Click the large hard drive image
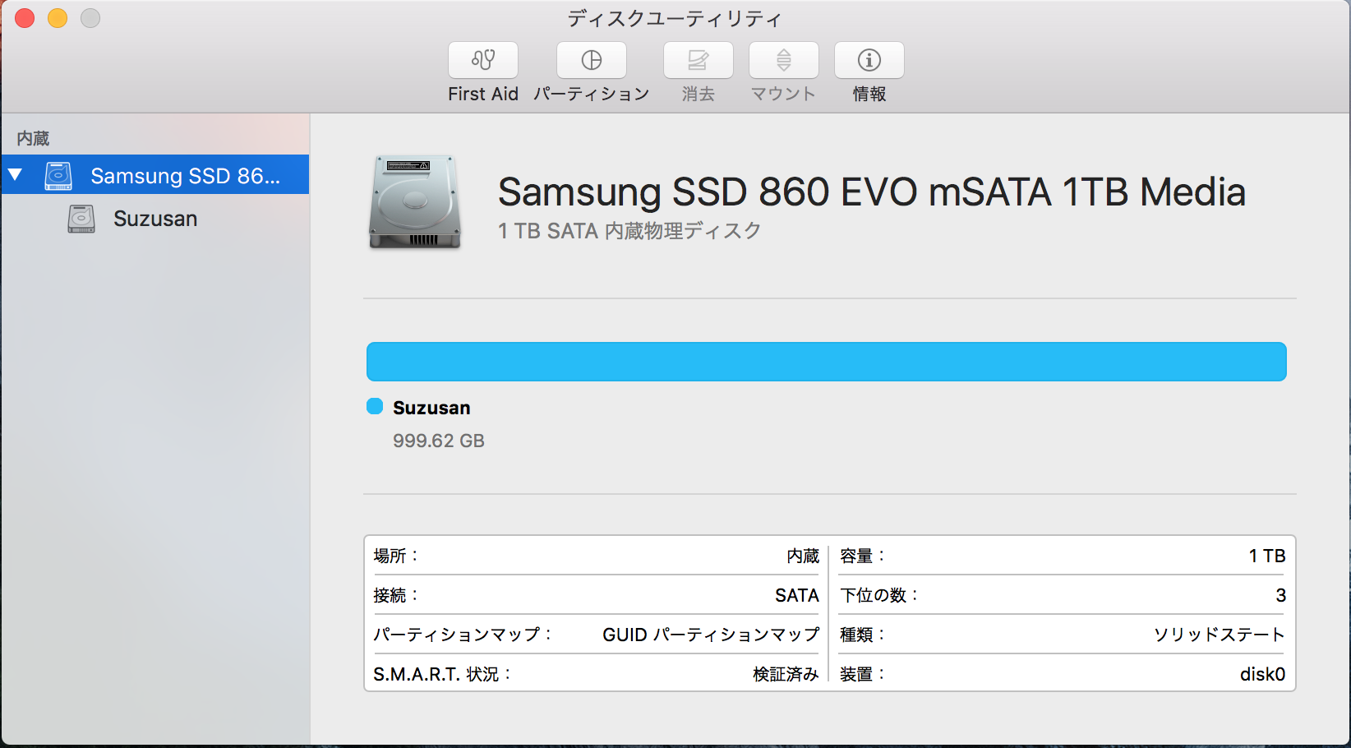The image size is (1351, 748). 414,201
